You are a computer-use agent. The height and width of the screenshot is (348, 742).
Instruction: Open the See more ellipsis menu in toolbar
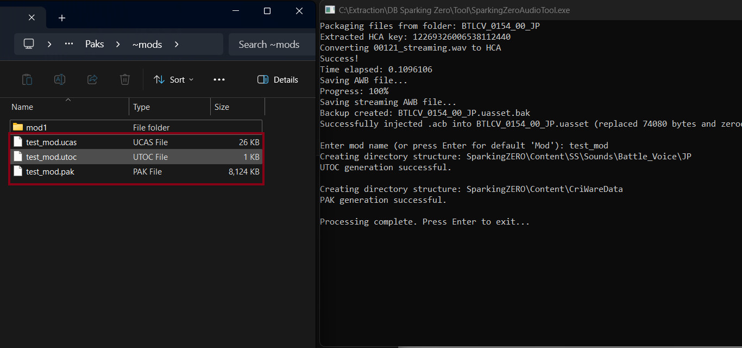point(219,80)
